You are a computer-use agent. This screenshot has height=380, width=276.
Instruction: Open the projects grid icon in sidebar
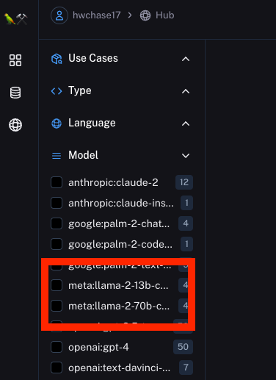(x=15, y=60)
